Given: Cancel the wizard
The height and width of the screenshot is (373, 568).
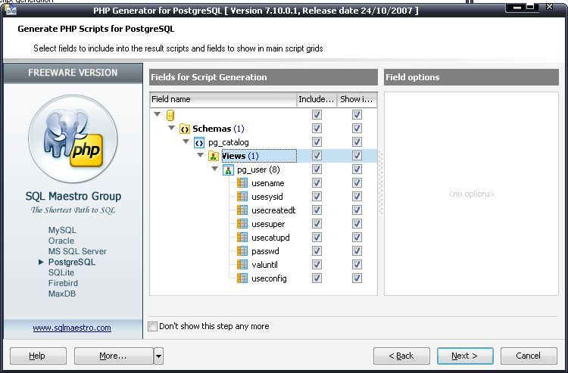Looking at the screenshot, I should [x=529, y=356].
